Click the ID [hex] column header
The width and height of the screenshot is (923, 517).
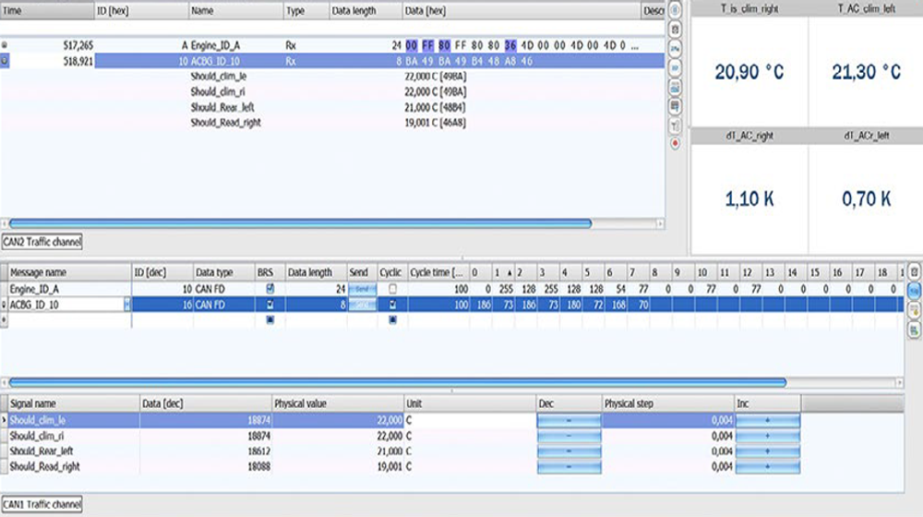(x=141, y=10)
